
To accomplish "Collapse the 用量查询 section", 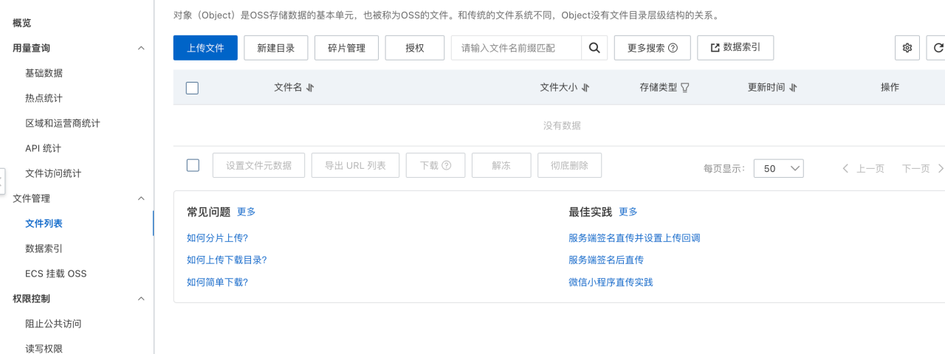I will pos(141,48).
